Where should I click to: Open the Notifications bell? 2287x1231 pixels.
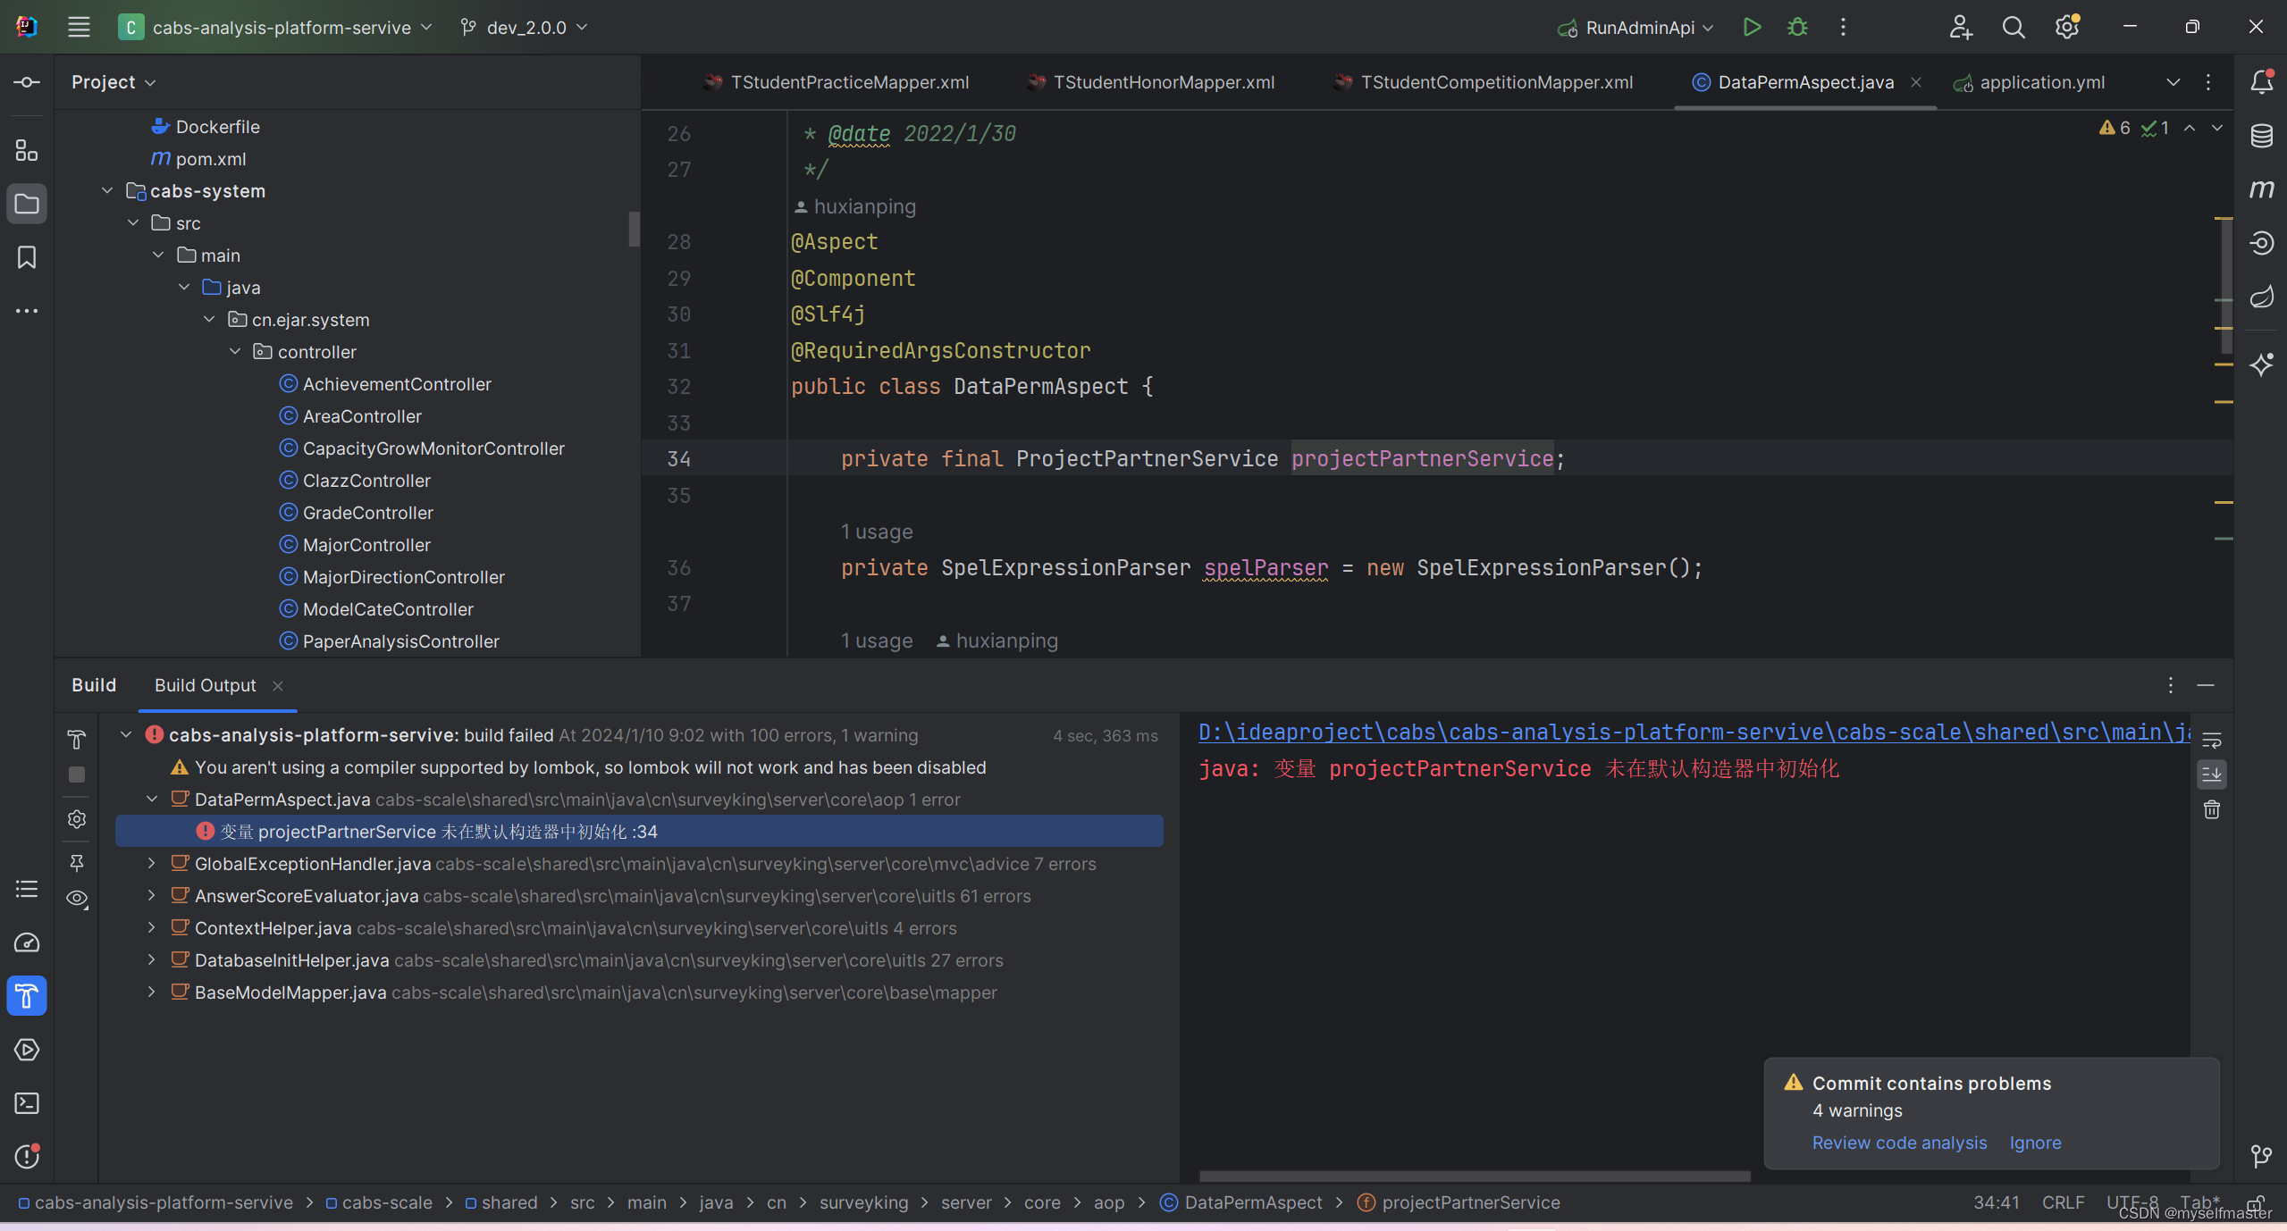2262,82
